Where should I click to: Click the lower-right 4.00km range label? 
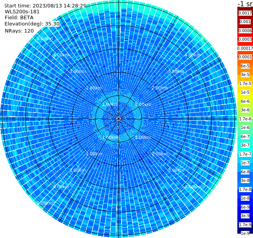click(192, 187)
